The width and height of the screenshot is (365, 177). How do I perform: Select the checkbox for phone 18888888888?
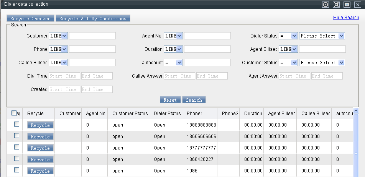click(16, 124)
